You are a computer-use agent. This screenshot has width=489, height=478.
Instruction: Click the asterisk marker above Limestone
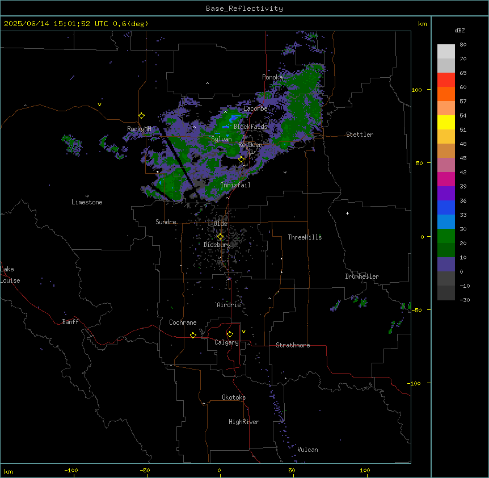[87, 196]
